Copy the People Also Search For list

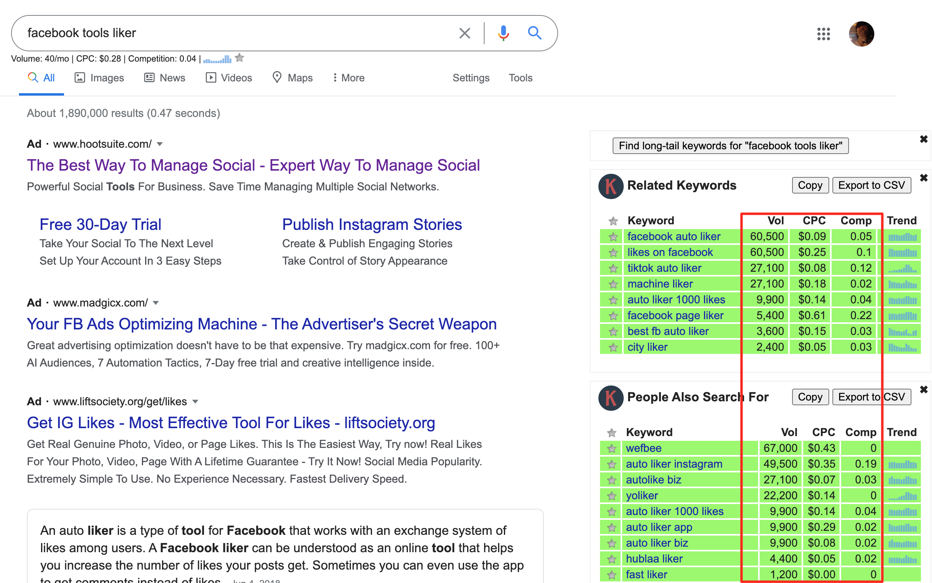(810, 397)
